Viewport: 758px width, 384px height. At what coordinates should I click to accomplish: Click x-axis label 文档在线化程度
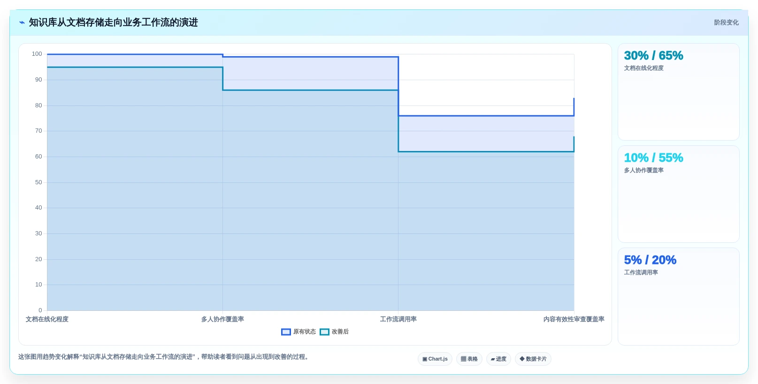(x=47, y=319)
